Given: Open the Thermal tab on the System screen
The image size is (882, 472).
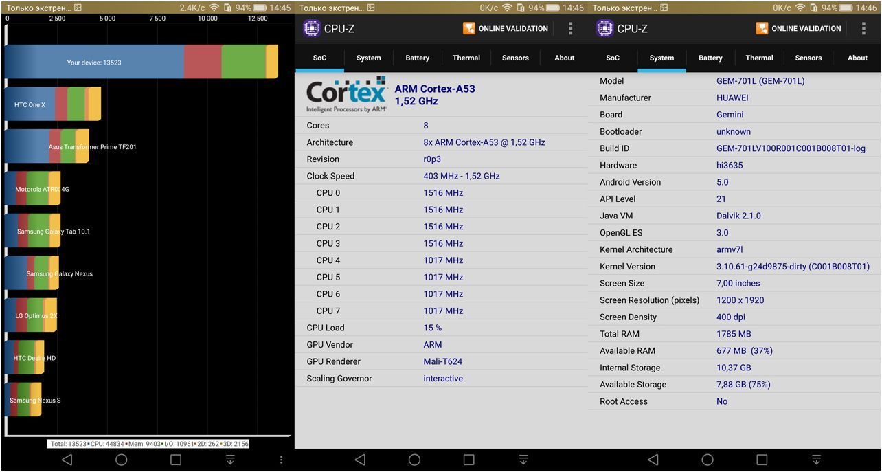Looking at the screenshot, I should coord(759,58).
